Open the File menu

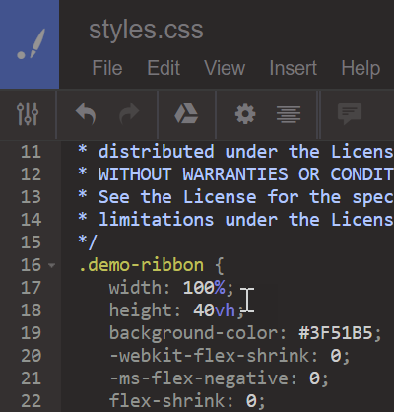[x=107, y=68]
